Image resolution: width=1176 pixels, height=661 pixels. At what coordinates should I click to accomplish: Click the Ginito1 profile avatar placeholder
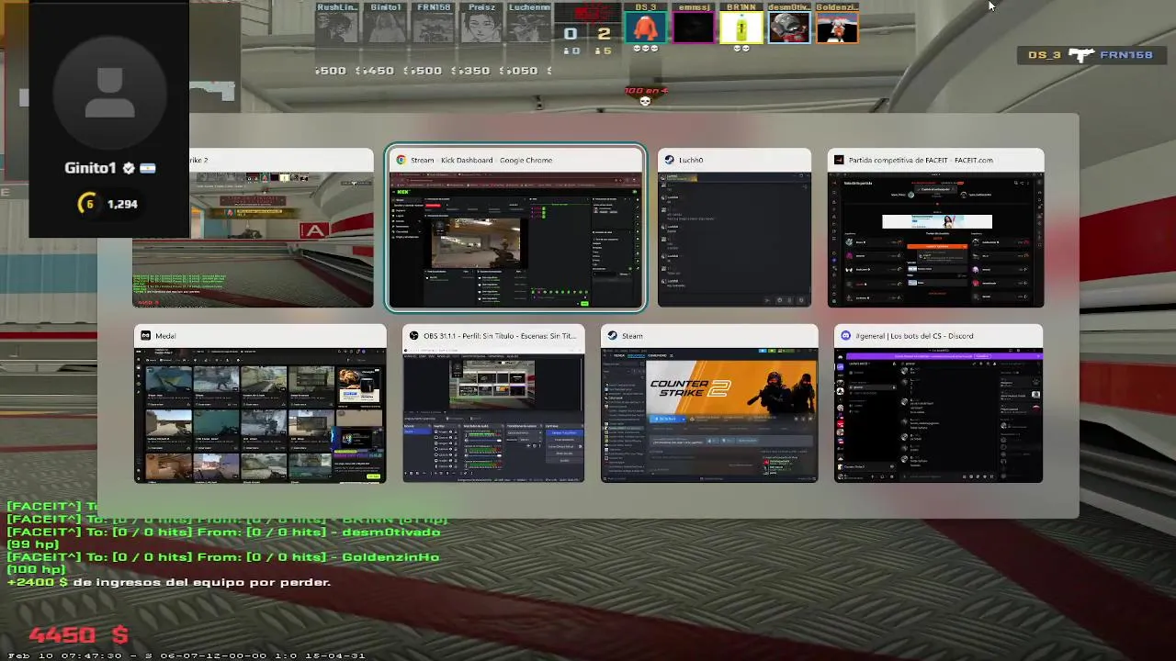[109, 94]
